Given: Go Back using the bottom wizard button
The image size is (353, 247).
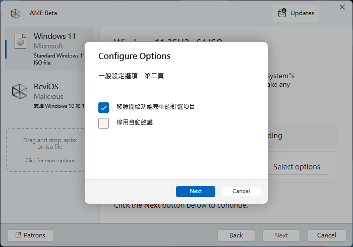Looking at the screenshot, I should pyautogui.click(x=236, y=235).
